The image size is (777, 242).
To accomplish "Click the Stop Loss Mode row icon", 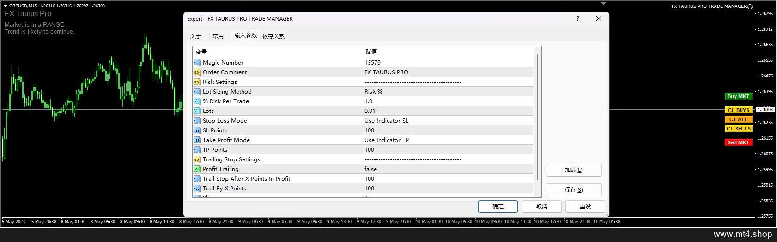I will [197, 121].
